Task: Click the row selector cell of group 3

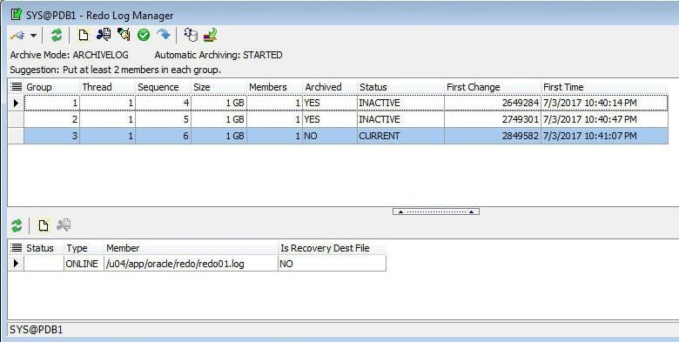Action: click(16, 136)
